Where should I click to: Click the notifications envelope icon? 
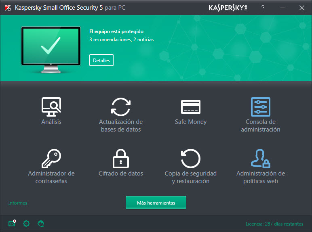click(12, 223)
